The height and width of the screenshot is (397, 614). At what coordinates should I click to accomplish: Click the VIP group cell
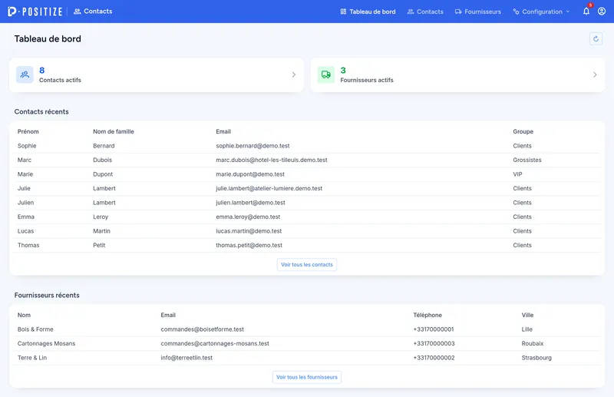tap(517, 174)
